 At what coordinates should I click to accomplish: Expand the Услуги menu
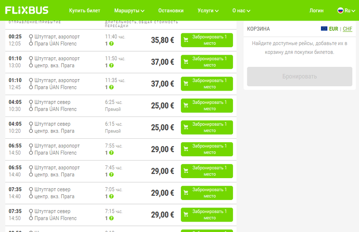(208, 11)
